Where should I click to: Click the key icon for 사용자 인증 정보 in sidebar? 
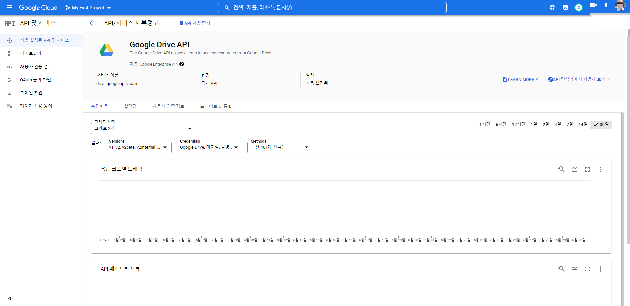[x=10, y=67]
